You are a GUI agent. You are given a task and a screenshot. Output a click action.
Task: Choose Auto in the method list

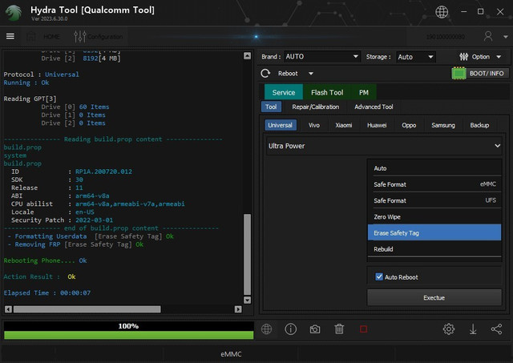[434, 168]
